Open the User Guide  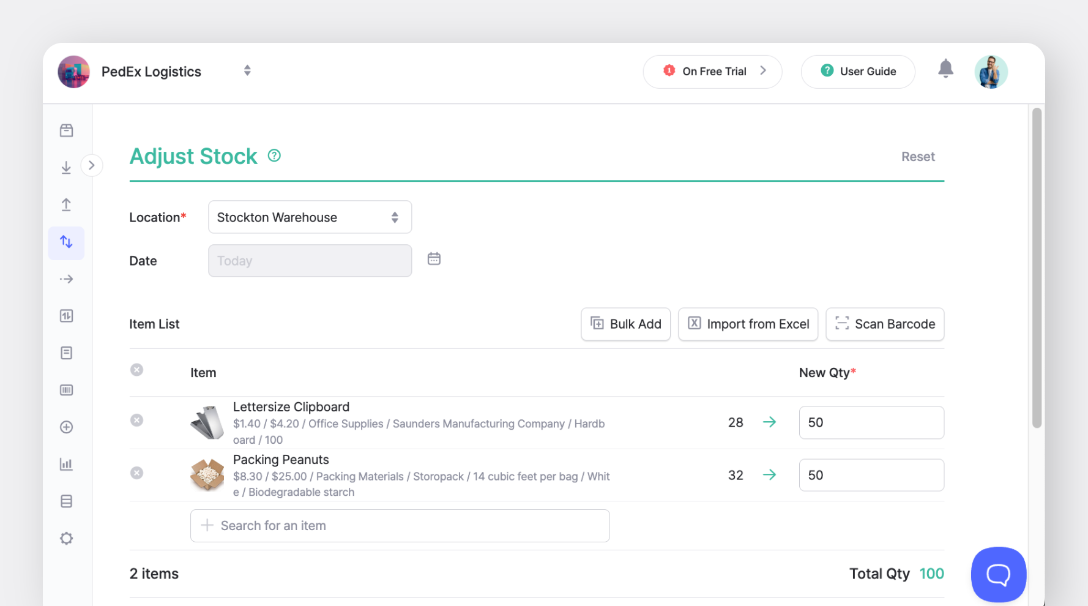click(857, 71)
